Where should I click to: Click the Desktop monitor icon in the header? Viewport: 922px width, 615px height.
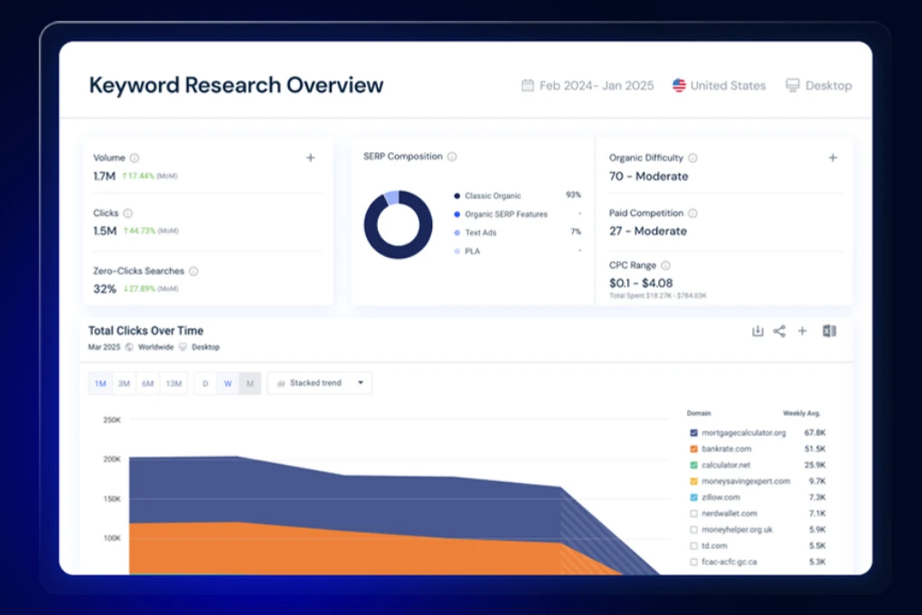pyautogui.click(x=793, y=85)
